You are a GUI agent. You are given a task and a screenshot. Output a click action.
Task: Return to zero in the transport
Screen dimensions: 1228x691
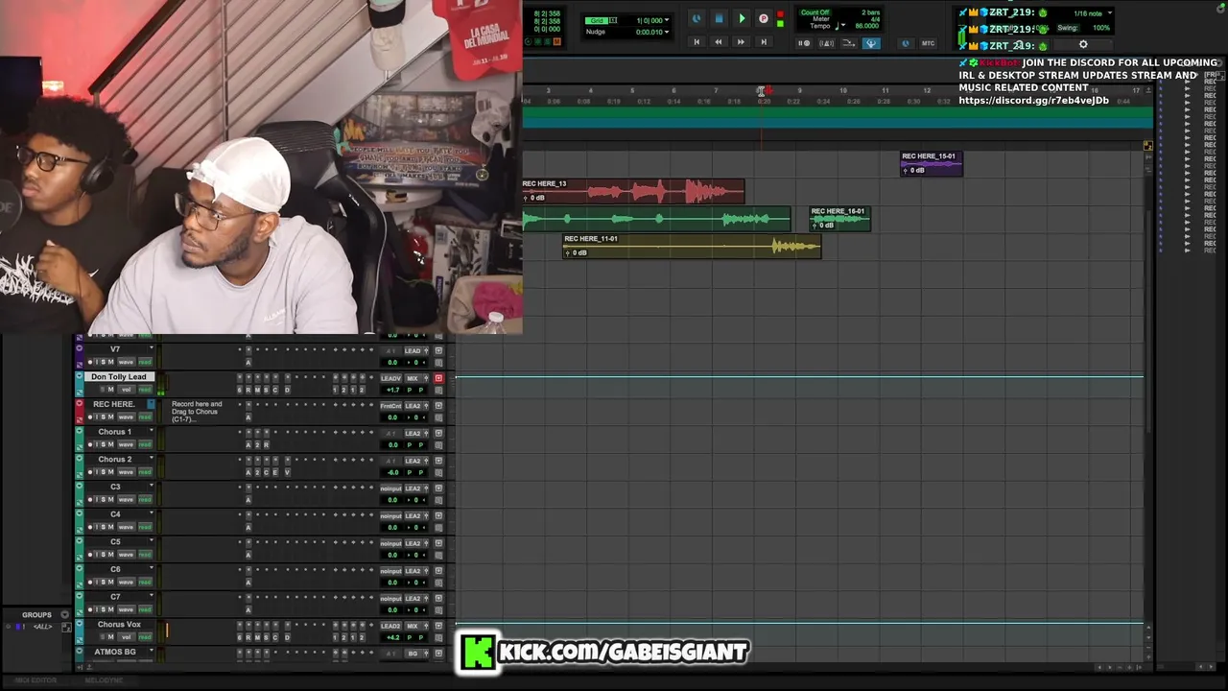pos(697,42)
